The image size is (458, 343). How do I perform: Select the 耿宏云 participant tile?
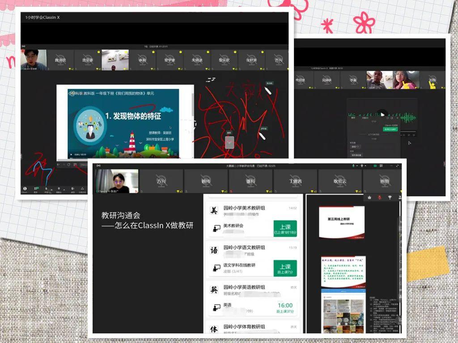pos(340,182)
